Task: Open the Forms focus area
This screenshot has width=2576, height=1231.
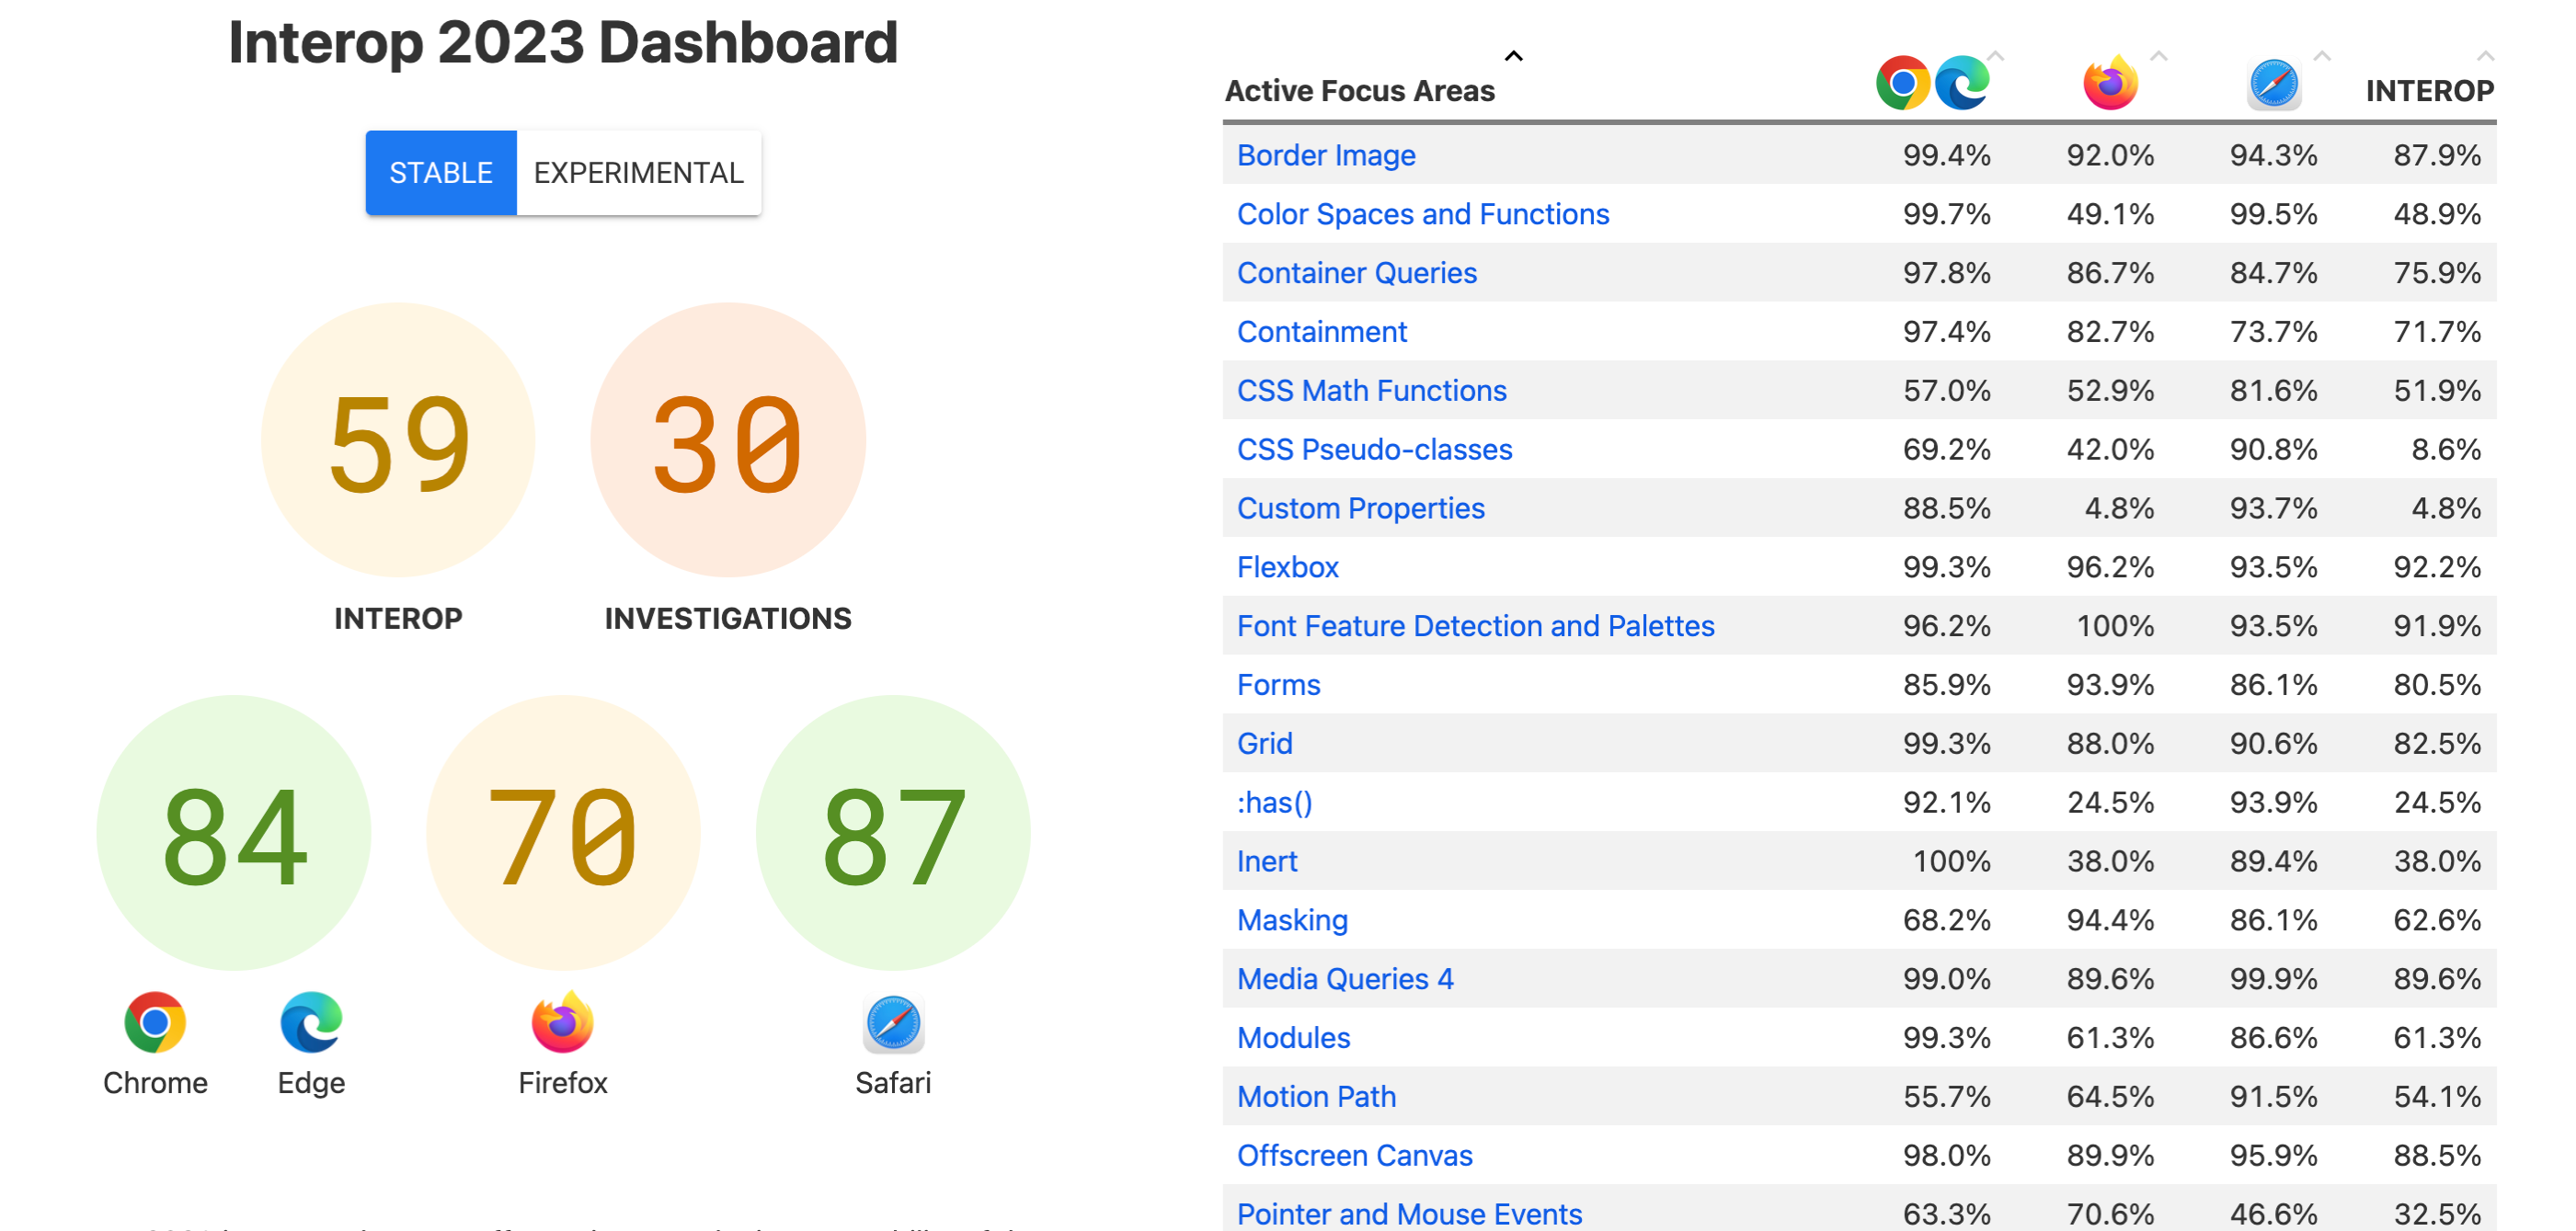Action: pyautogui.click(x=1279, y=685)
